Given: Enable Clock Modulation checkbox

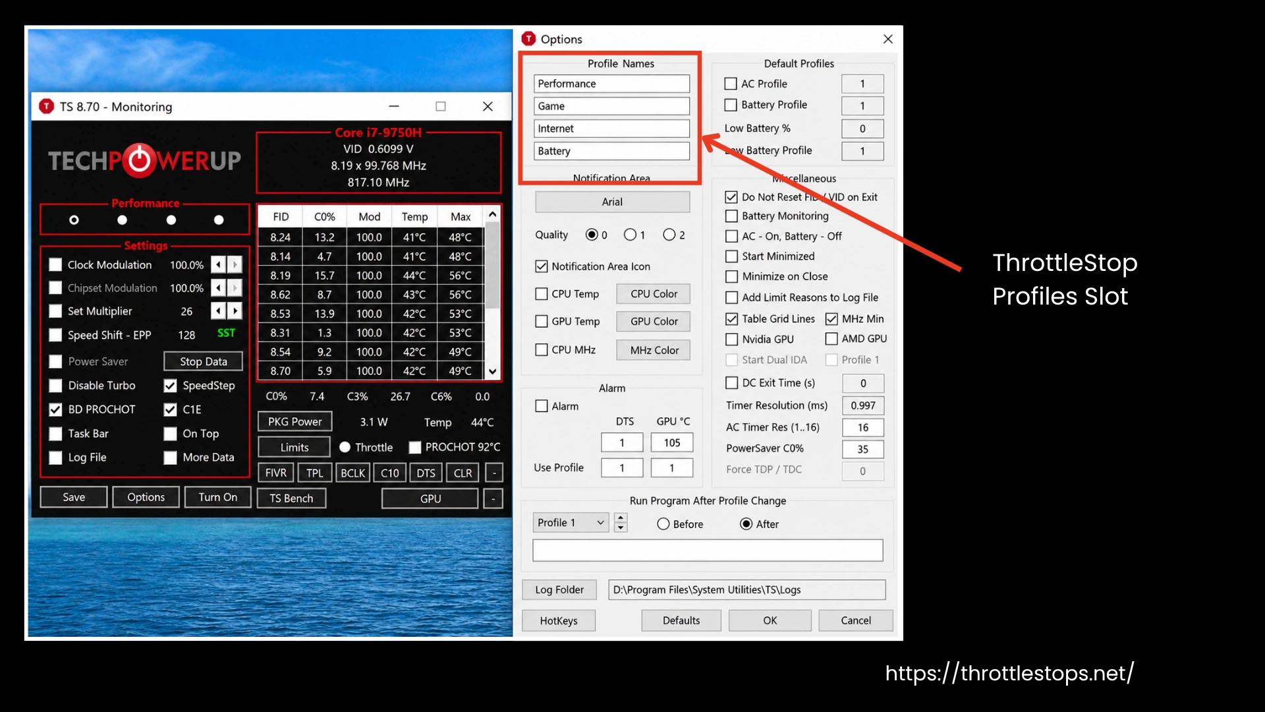Looking at the screenshot, I should coord(55,265).
